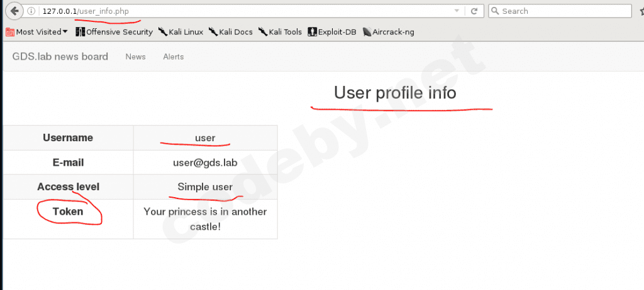
Task: Click the browser back arrow button
Action: 15,11
